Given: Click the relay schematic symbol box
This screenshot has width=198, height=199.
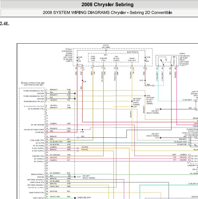Looking at the screenshot, I should 167,61.
